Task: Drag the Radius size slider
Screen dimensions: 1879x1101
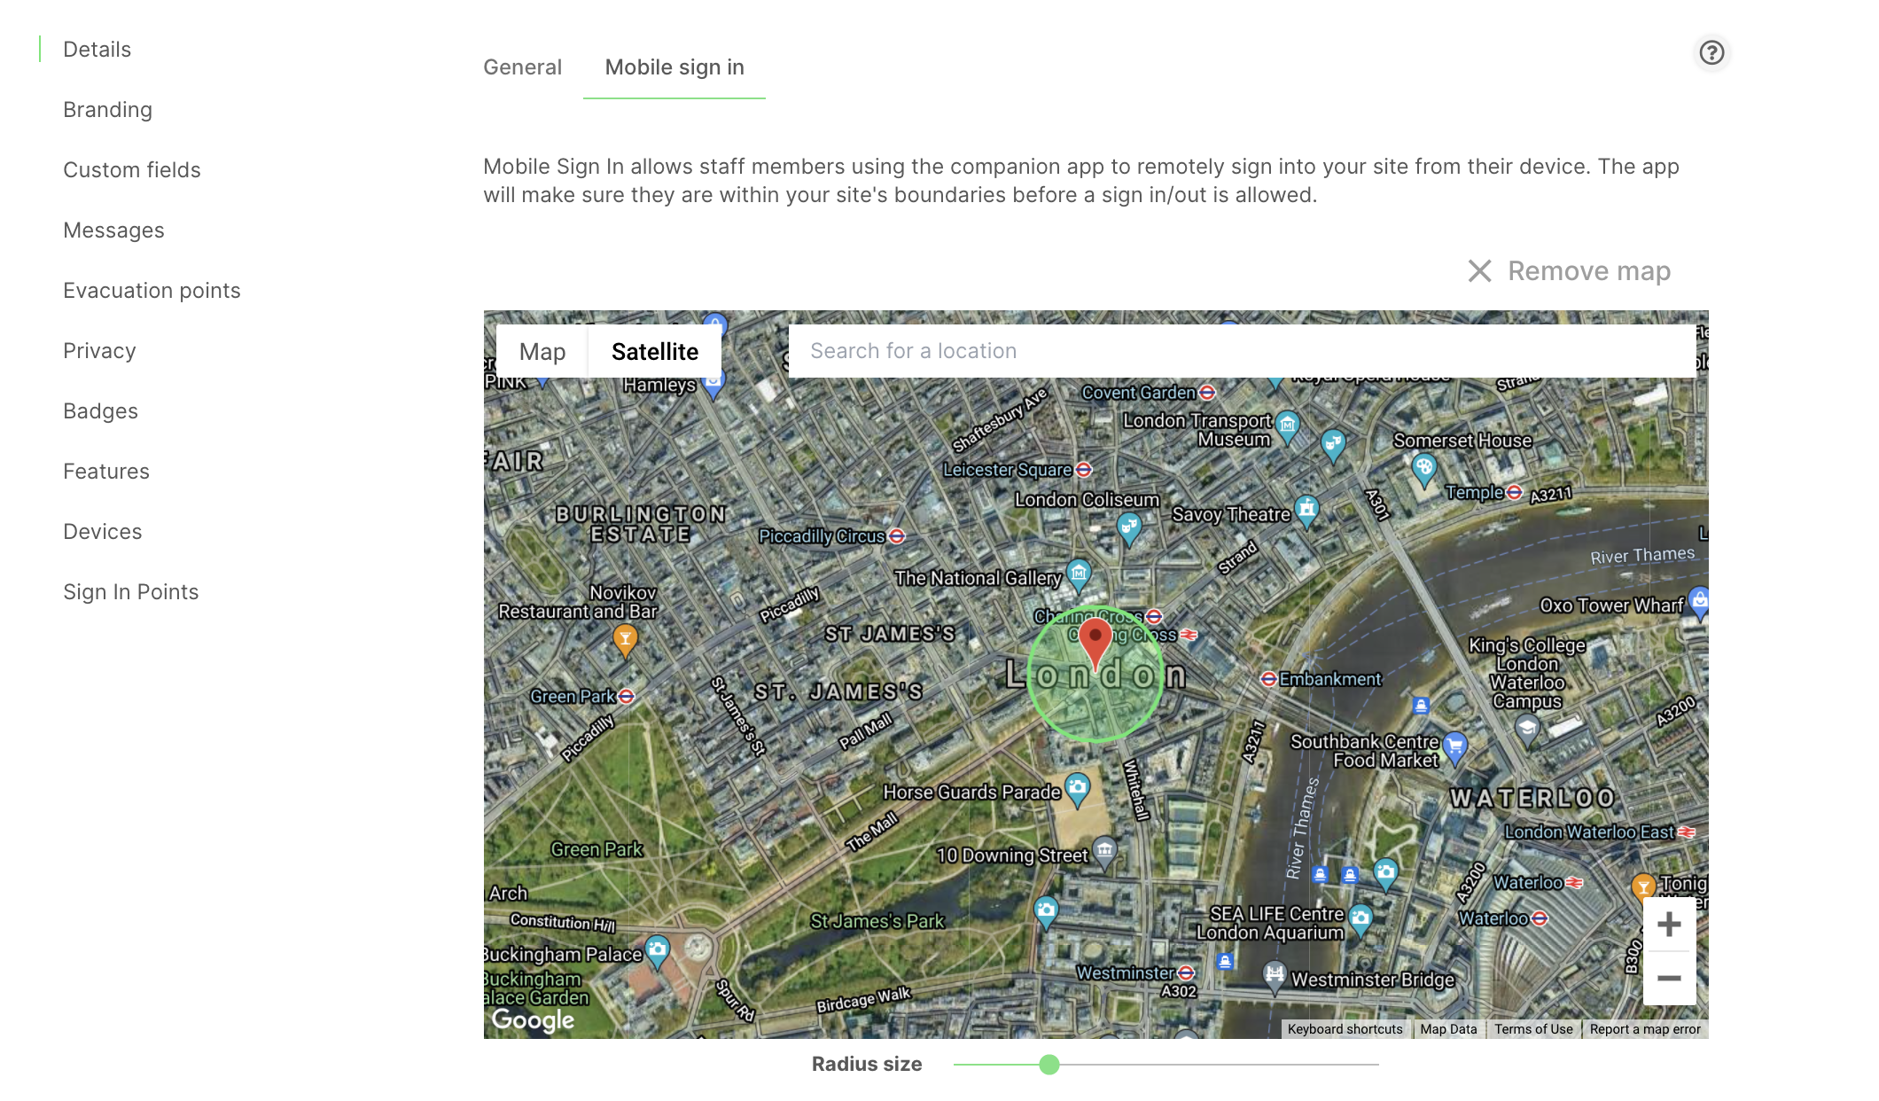Action: coord(1049,1065)
